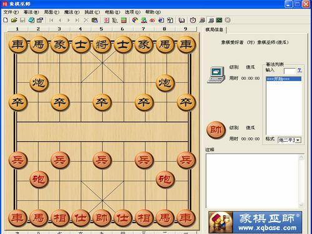Open the 挑战(C) menu
The image size is (312, 234).
(x=92, y=12)
